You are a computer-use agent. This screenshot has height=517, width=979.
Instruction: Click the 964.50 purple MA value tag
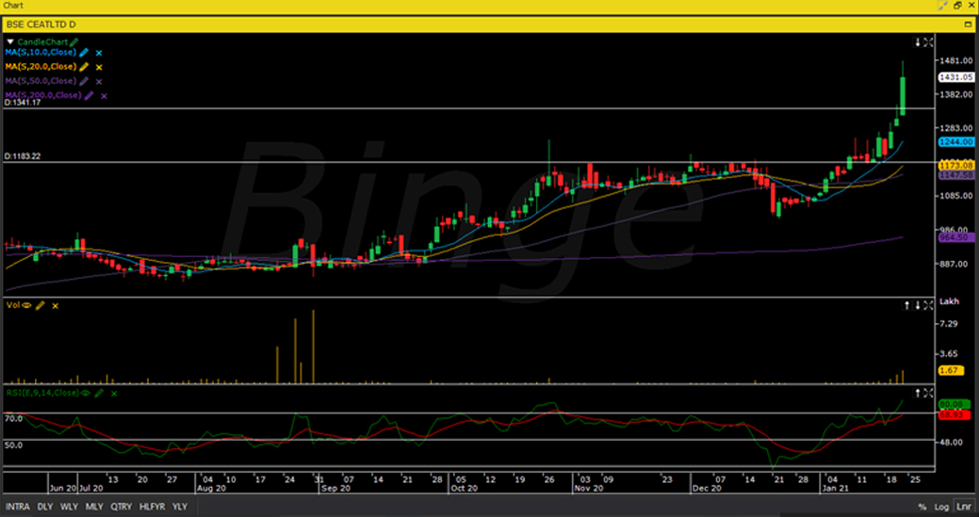(x=955, y=237)
